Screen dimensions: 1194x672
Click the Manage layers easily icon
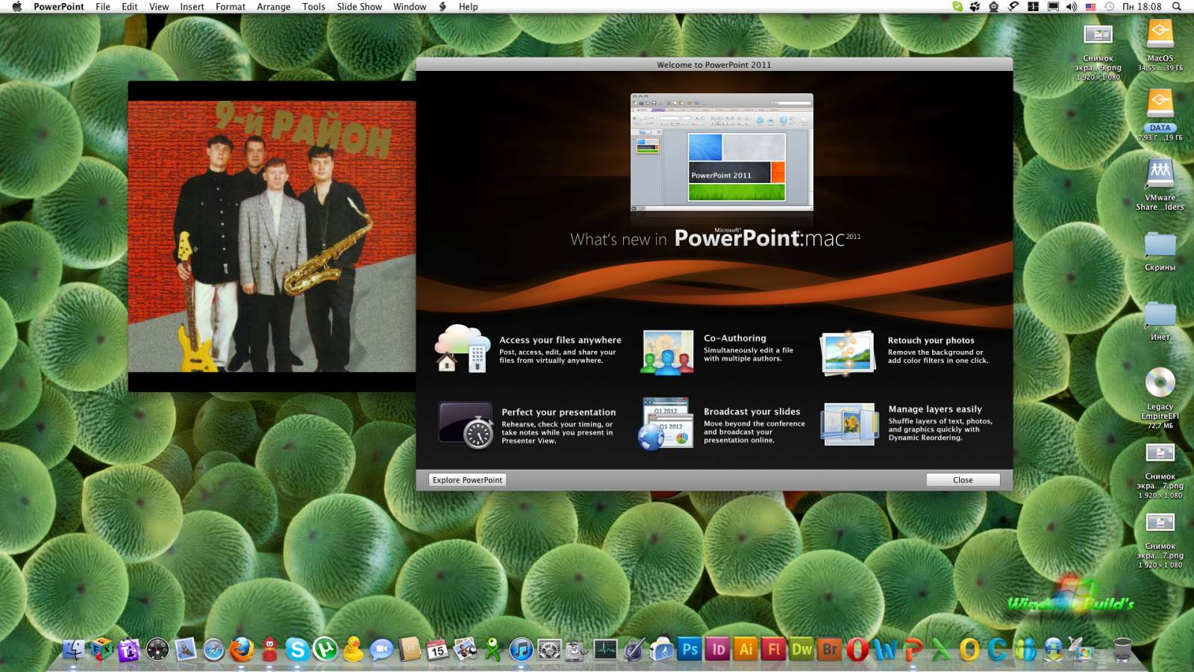click(x=849, y=424)
